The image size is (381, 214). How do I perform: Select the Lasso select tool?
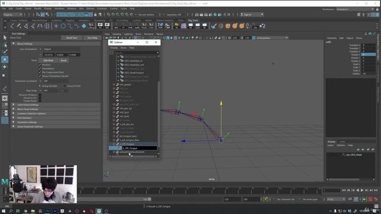[5, 45]
